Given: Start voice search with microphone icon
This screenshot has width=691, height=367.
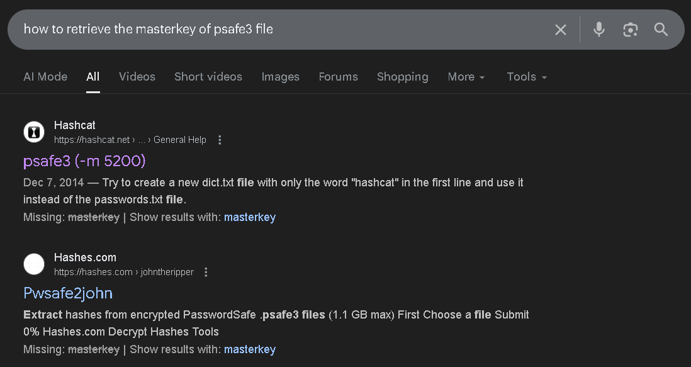Looking at the screenshot, I should click(598, 30).
